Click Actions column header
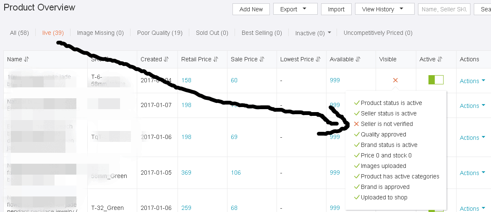This screenshot has height=212, width=491. [x=470, y=59]
